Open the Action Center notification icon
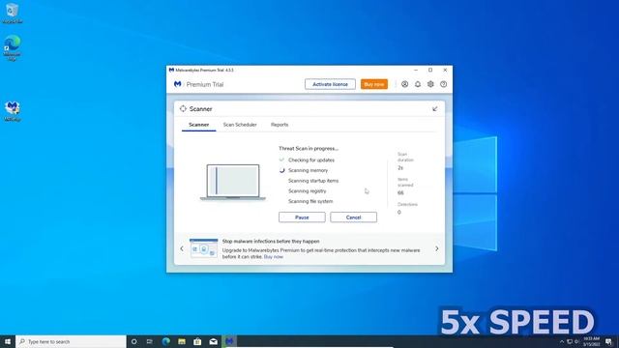 pyautogui.click(x=608, y=341)
